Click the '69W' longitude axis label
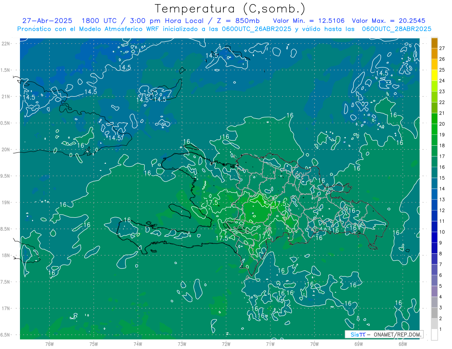 pyautogui.click(x=359, y=344)
